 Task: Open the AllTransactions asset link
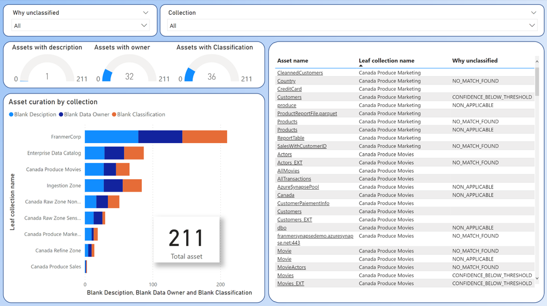pyautogui.click(x=294, y=179)
